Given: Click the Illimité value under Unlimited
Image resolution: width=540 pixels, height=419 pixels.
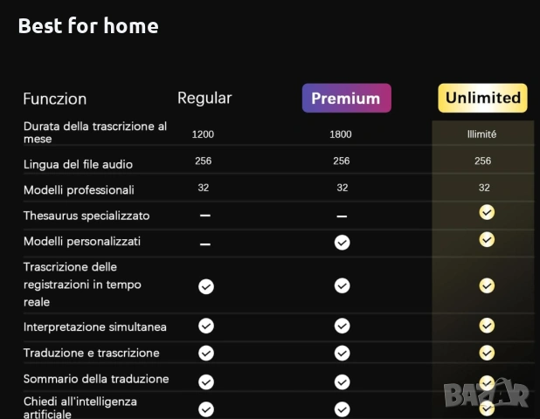Looking at the screenshot, I should pyautogui.click(x=482, y=134).
